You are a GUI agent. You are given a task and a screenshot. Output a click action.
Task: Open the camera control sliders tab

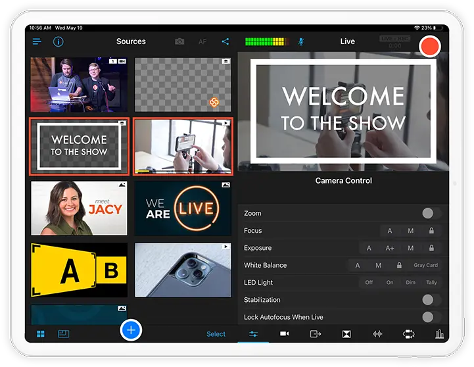pyautogui.click(x=253, y=334)
